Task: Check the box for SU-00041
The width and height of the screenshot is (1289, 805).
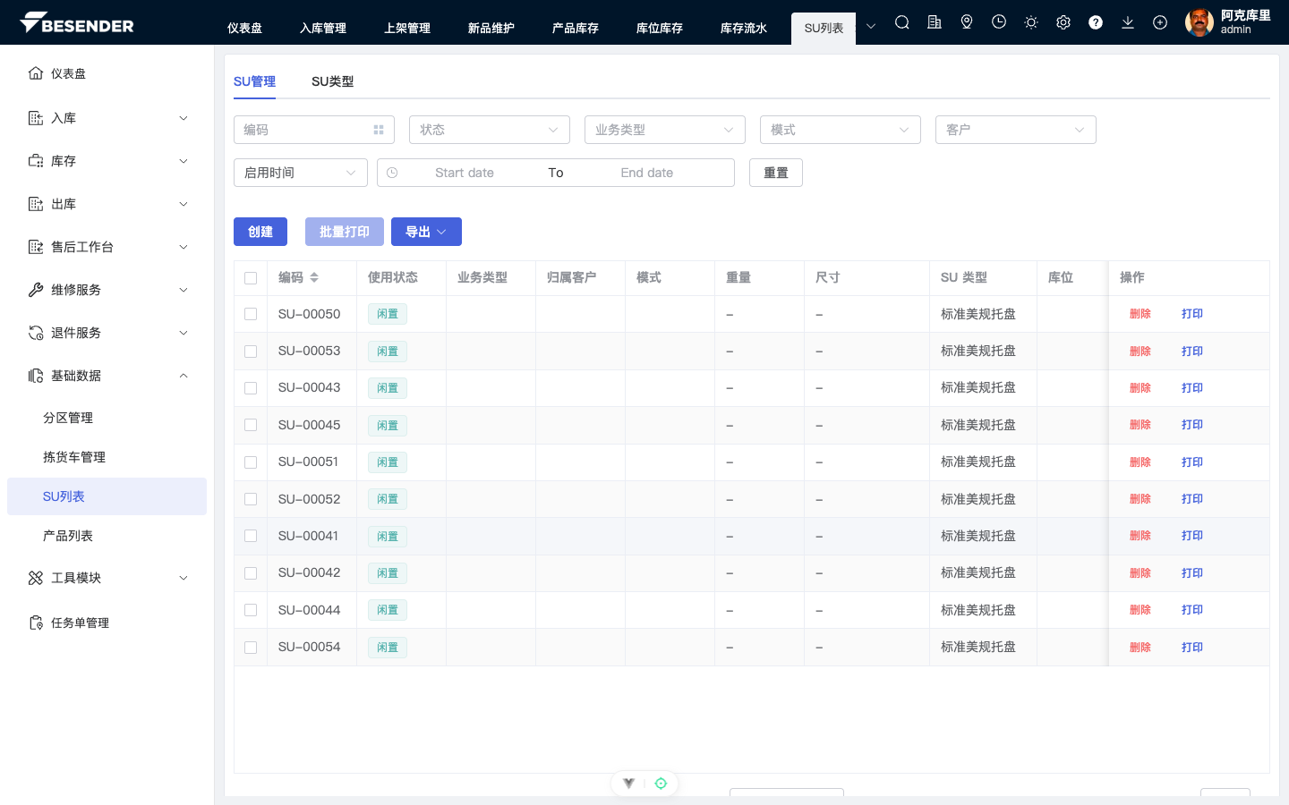Action: click(251, 536)
